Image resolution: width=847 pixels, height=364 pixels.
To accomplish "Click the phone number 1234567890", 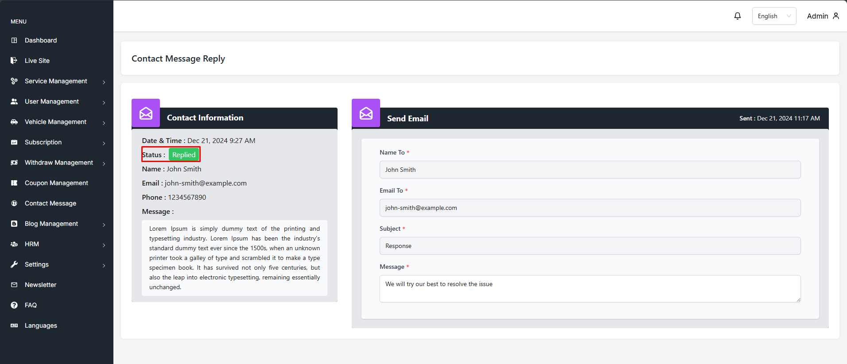I will click(x=187, y=197).
